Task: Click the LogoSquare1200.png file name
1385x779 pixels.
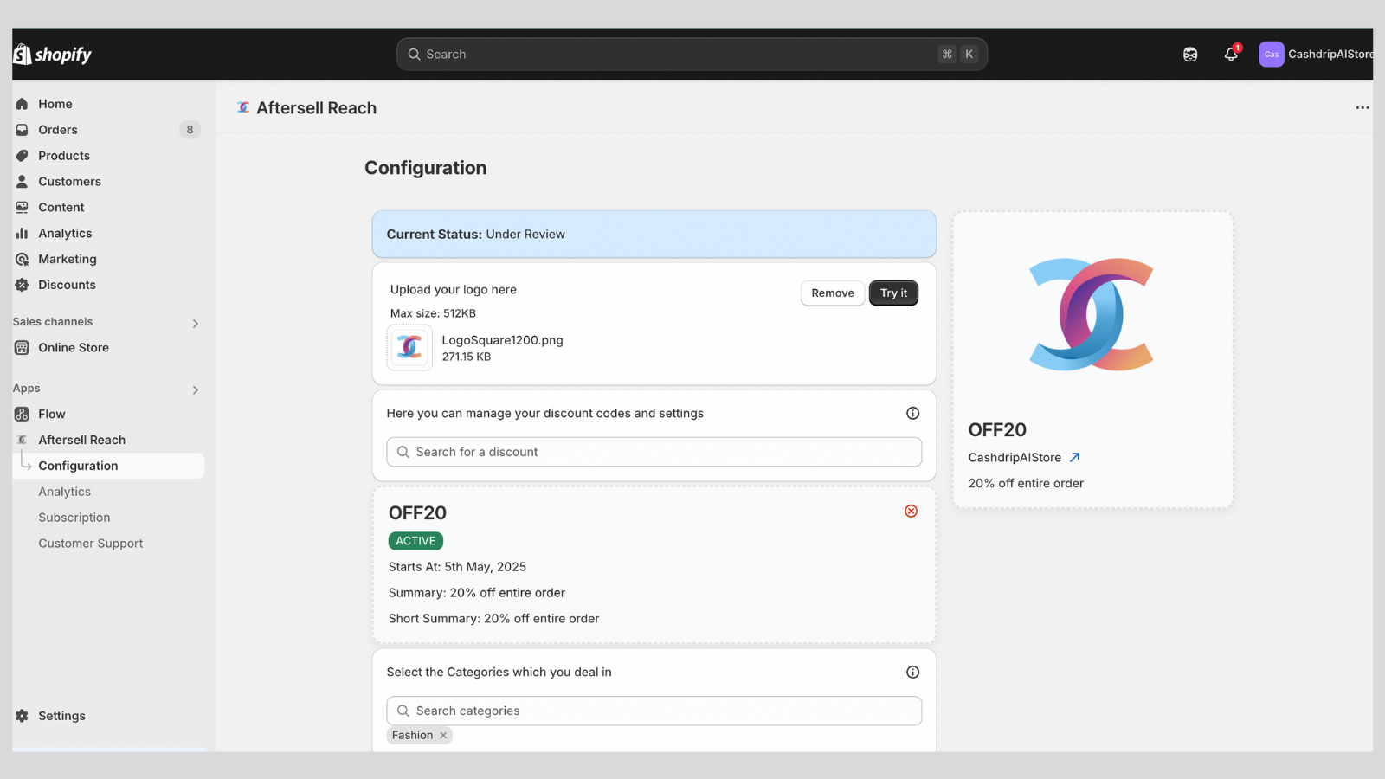Action: 502,340
